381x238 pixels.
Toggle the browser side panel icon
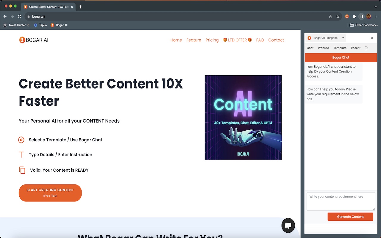tap(361, 17)
